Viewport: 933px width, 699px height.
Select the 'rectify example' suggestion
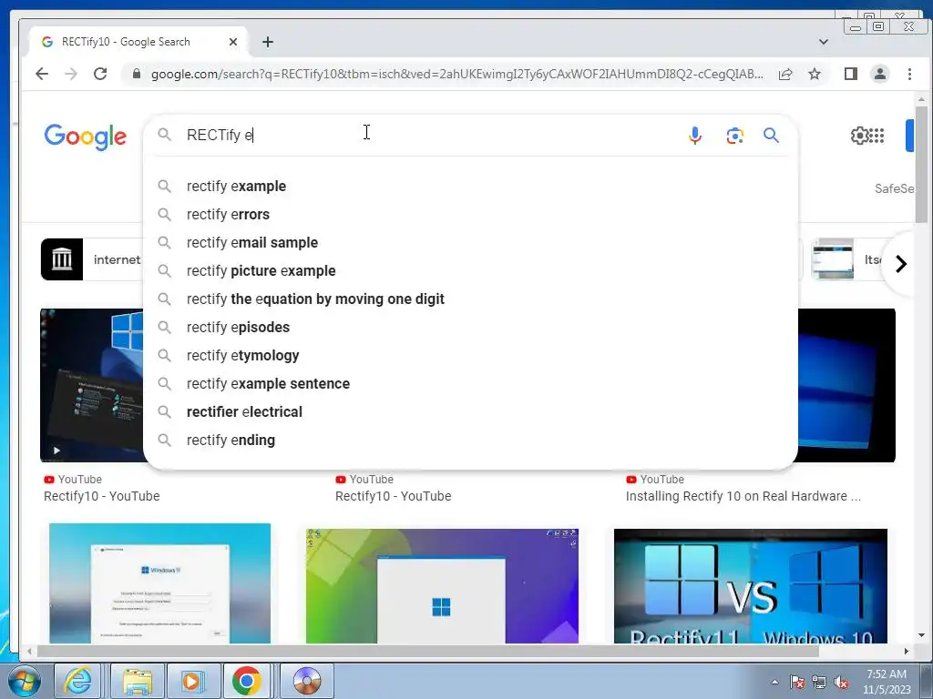(x=470, y=186)
